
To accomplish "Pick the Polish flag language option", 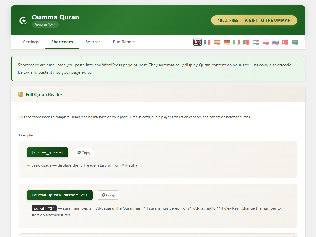I will pyautogui.click(x=266, y=42).
